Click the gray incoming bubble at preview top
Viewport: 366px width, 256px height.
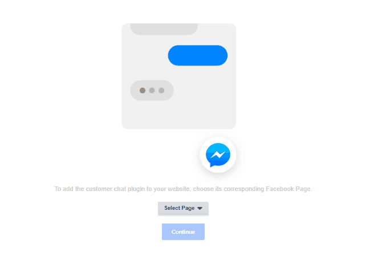(164, 29)
